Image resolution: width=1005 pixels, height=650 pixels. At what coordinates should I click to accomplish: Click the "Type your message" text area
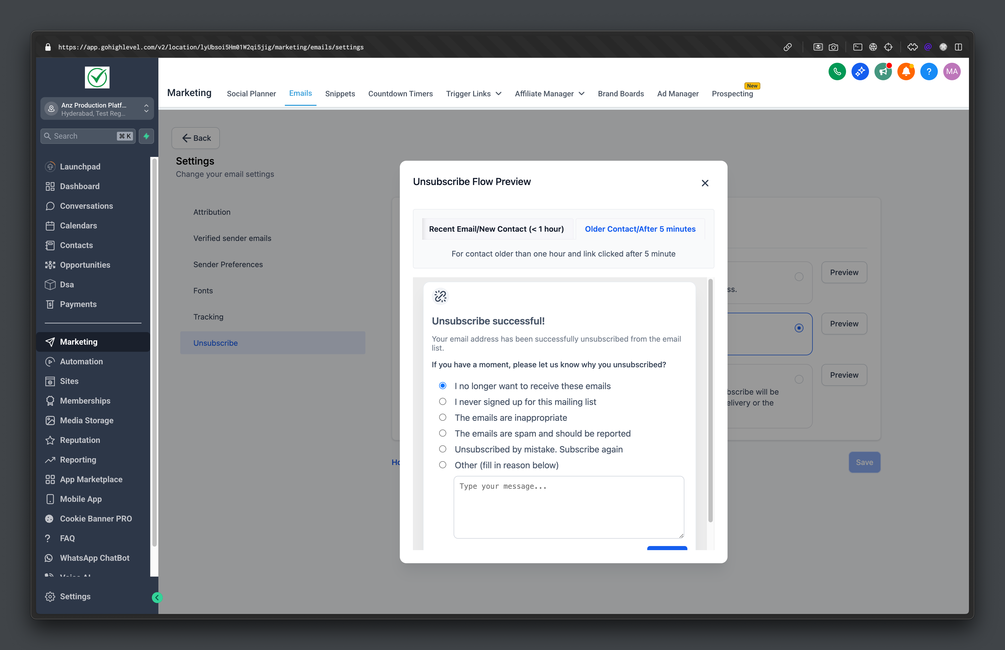(568, 506)
